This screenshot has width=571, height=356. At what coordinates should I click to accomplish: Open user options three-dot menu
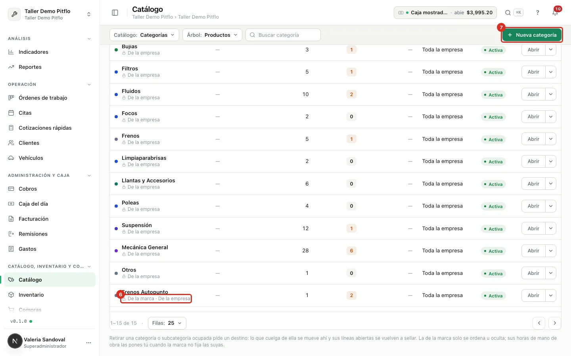click(x=88, y=343)
